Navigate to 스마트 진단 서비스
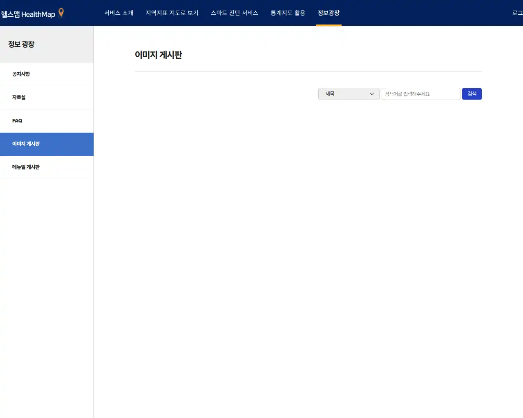 (235, 13)
